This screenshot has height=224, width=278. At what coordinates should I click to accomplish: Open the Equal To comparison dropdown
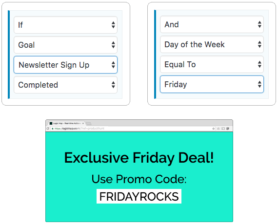point(212,64)
